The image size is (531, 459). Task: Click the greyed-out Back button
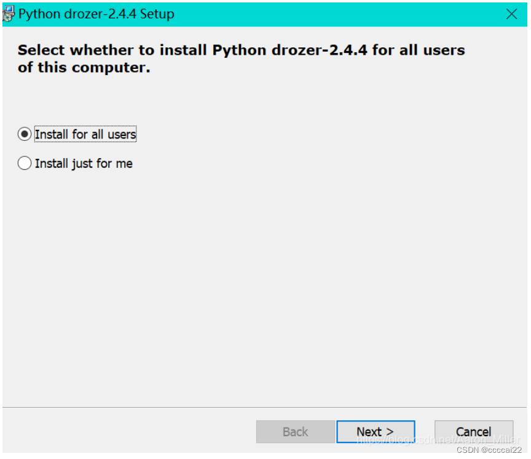[x=295, y=431]
